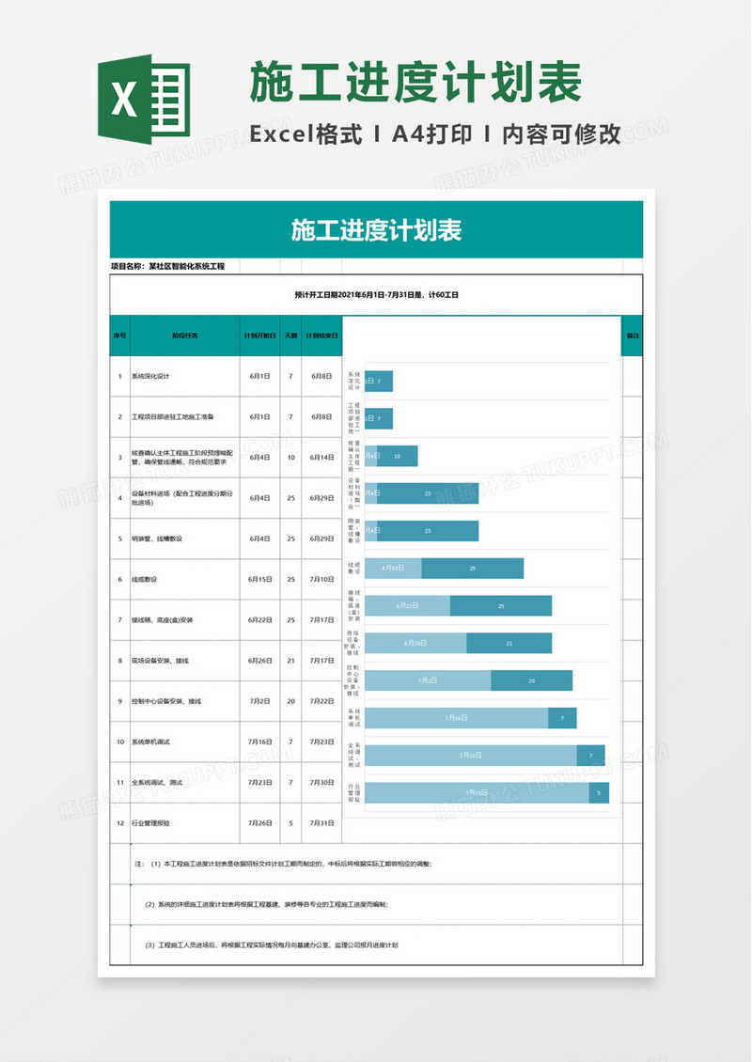Select end date 7月10日 in row 6
752x1062 pixels.
321,580
